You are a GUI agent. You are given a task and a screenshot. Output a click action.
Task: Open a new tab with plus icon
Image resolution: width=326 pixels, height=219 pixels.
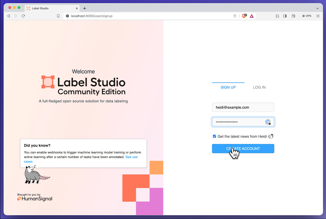click(85, 8)
